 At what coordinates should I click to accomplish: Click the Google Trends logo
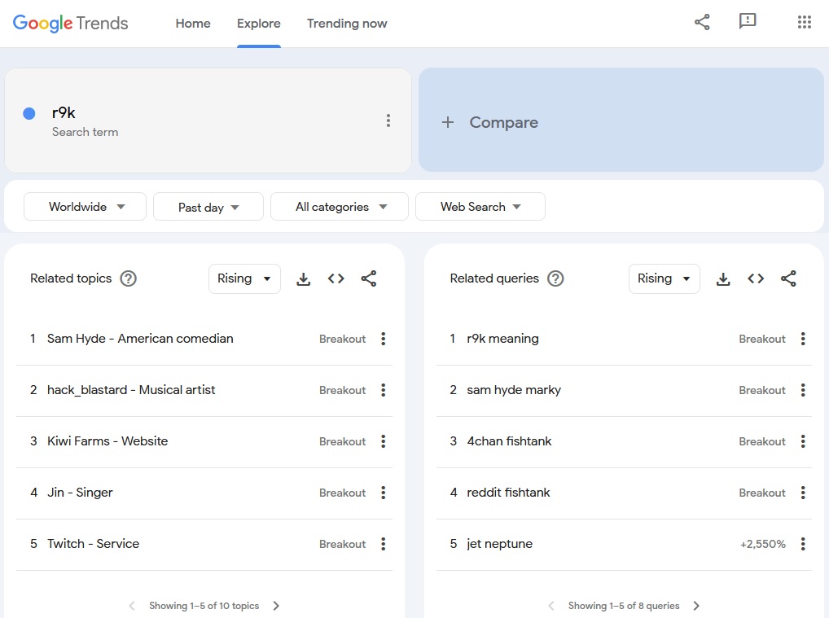pyautogui.click(x=70, y=24)
